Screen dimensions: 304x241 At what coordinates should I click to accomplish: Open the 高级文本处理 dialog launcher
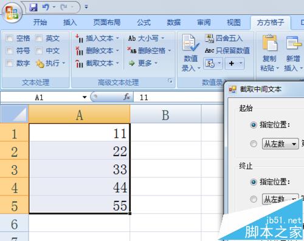coord(170,81)
